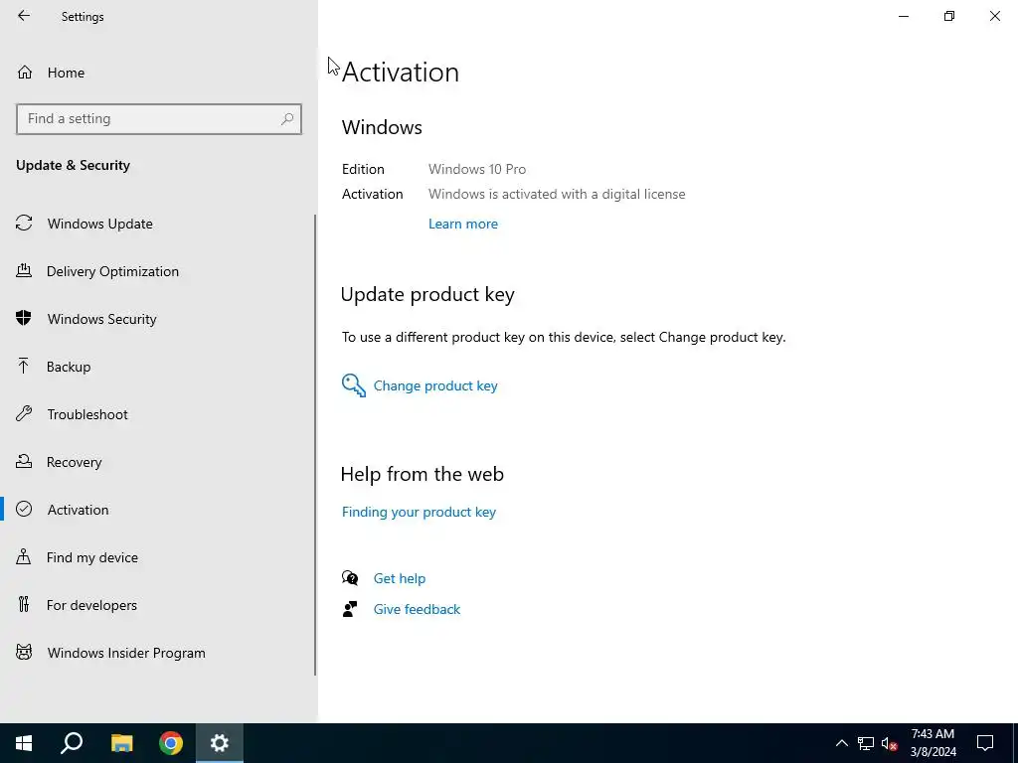Open the notification center

(x=985, y=743)
